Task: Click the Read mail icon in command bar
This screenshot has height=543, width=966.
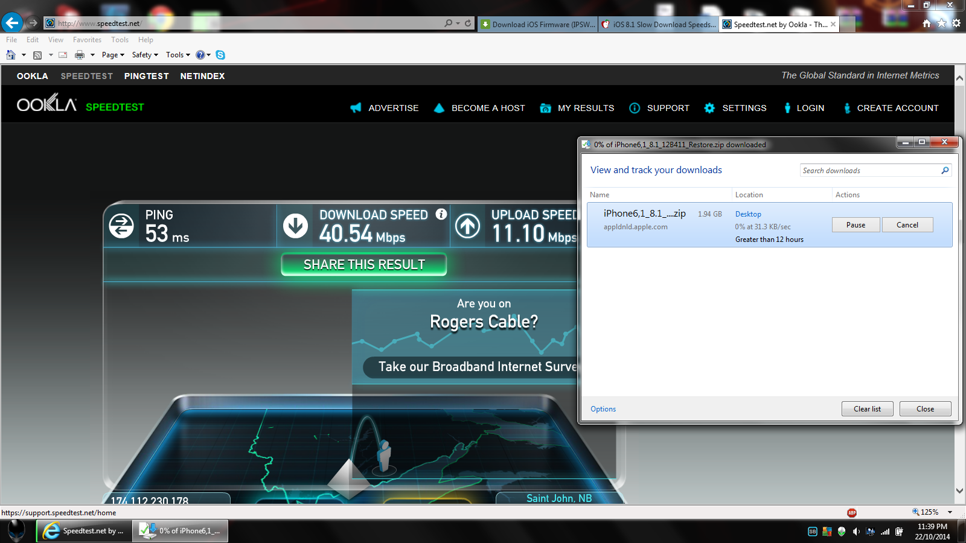Action: (x=63, y=55)
